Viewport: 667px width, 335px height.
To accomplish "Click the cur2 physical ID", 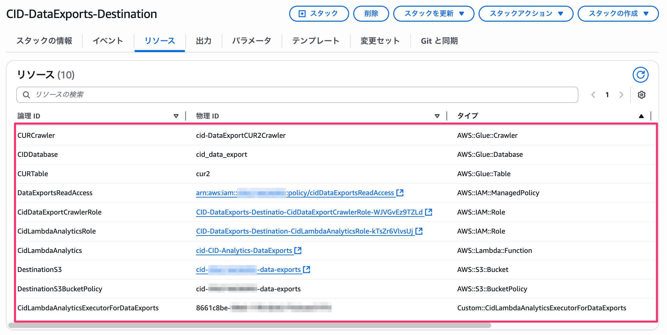I will click(203, 174).
